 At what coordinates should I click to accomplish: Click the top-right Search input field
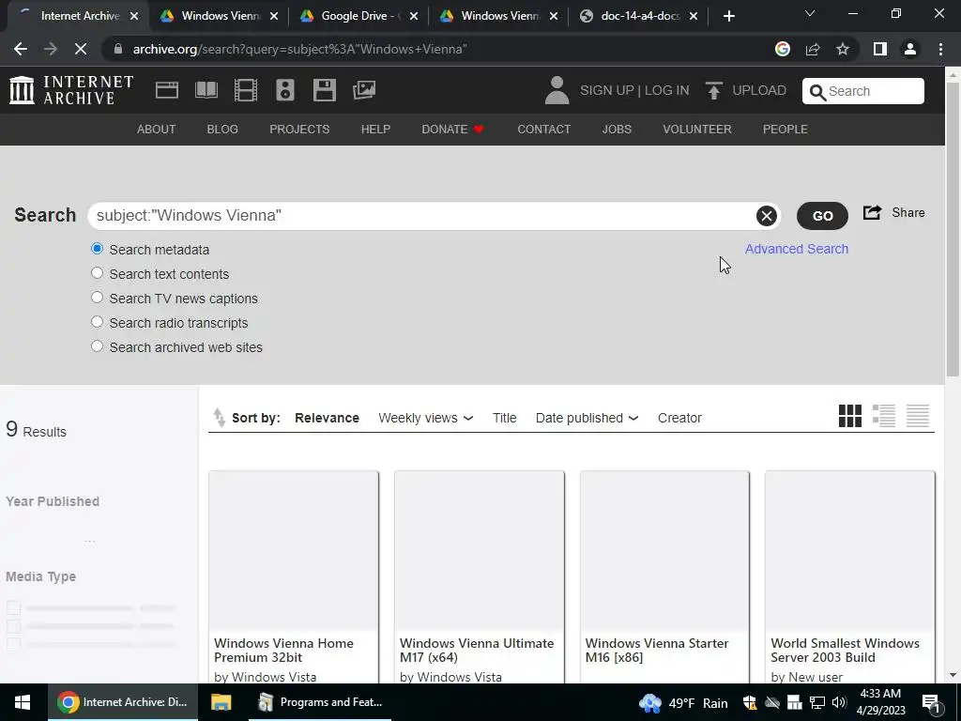[x=863, y=91]
